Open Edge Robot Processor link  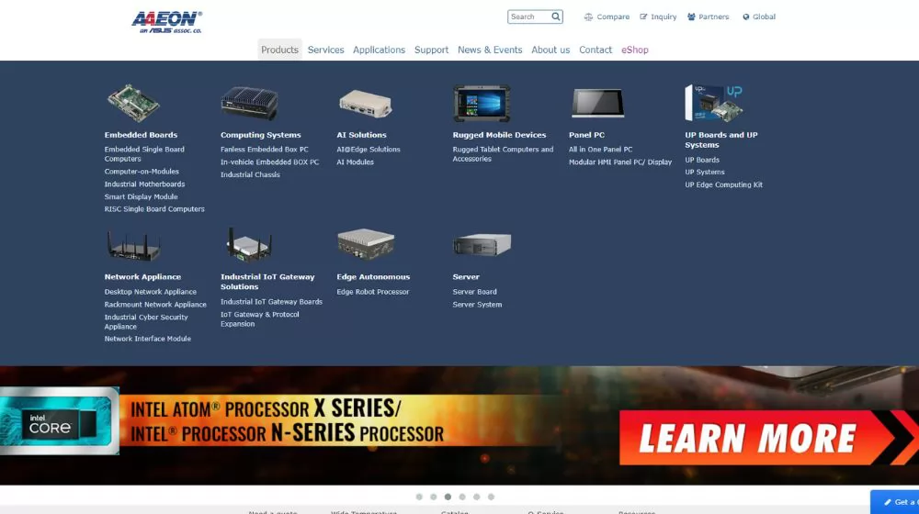click(373, 292)
